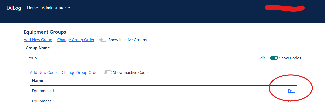325x105 pixels.
Task: Click the Group Name column header
Action: [38, 48]
